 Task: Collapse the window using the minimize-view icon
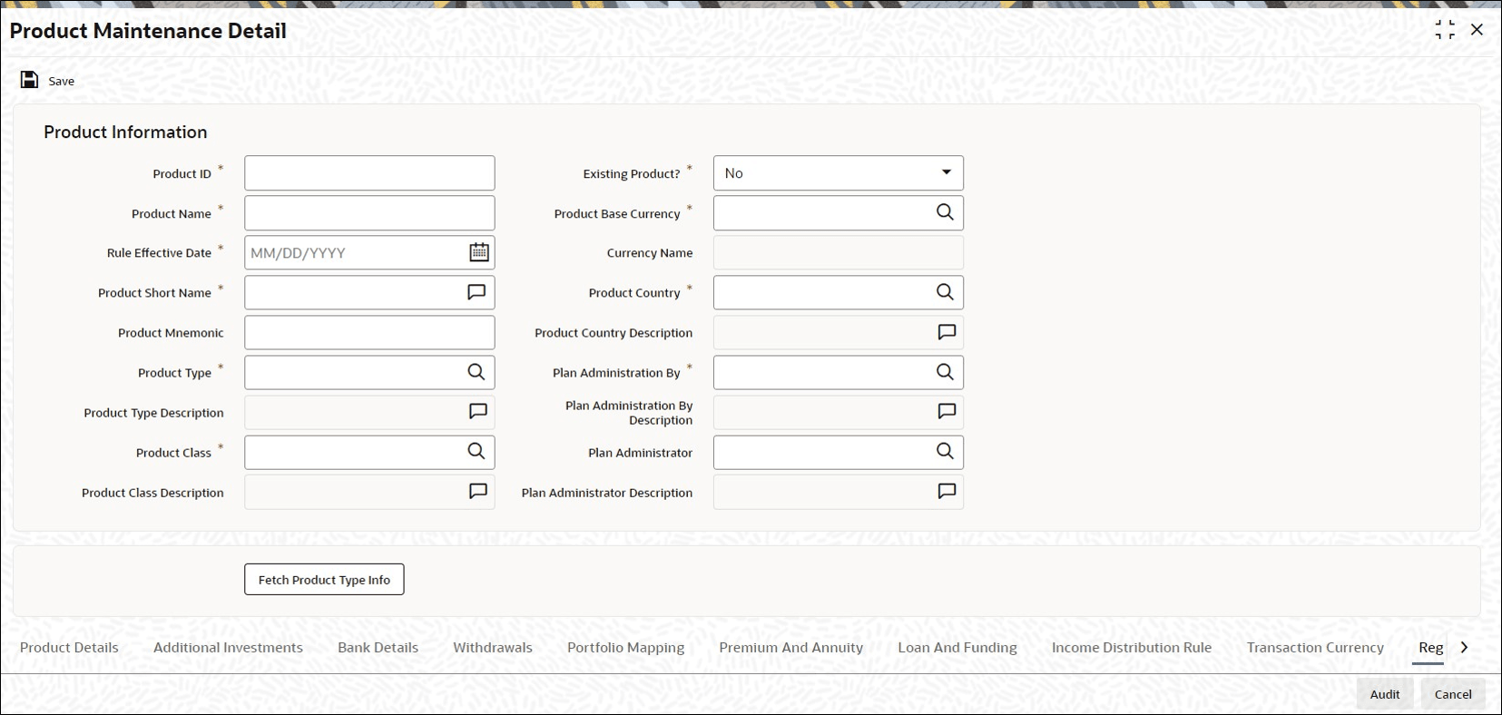point(1445,30)
